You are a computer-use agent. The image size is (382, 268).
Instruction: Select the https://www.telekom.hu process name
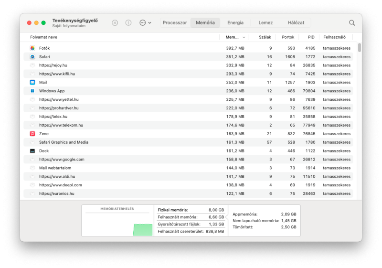61,125
